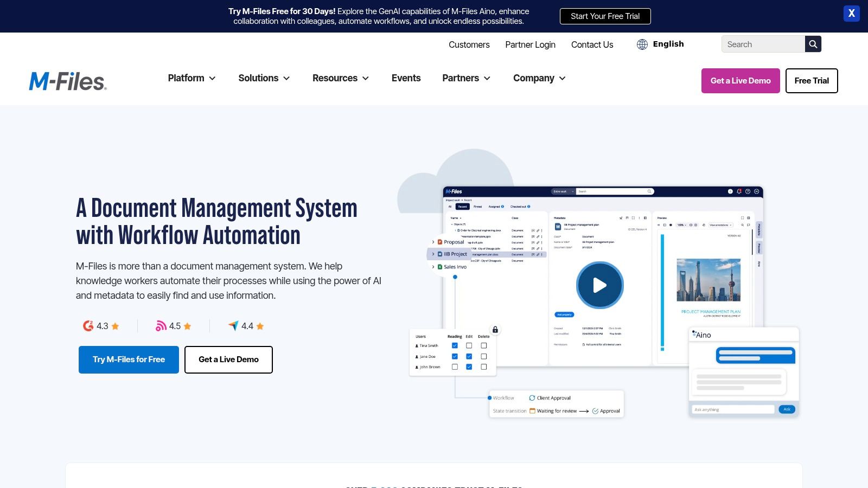Click the checkmark icon beside Approval
Screen dimensions: 868x488
pos(595,411)
